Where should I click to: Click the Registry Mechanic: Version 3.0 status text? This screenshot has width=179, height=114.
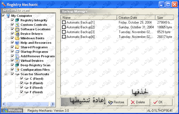[48, 111]
